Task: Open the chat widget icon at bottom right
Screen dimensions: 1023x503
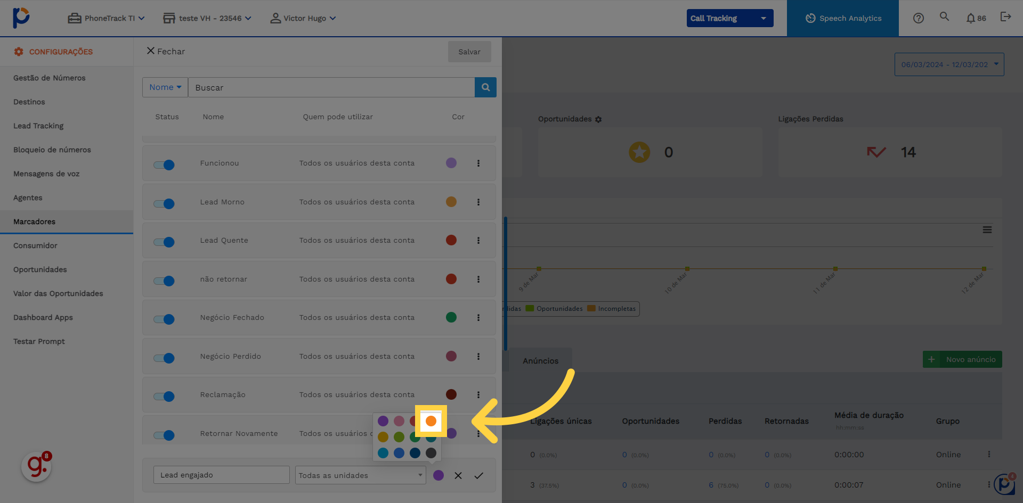Action: pyautogui.click(x=1005, y=484)
